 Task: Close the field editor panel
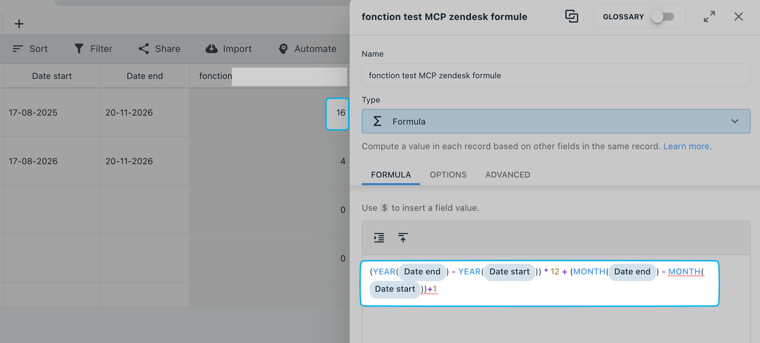[739, 16]
